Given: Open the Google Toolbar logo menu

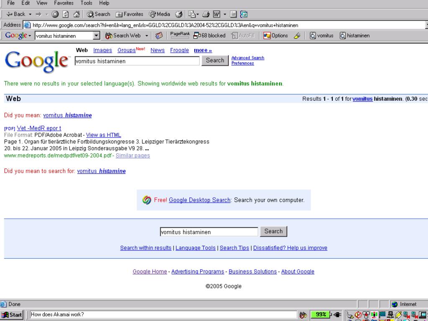Looking at the screenshot, I should tap(18, 36).
